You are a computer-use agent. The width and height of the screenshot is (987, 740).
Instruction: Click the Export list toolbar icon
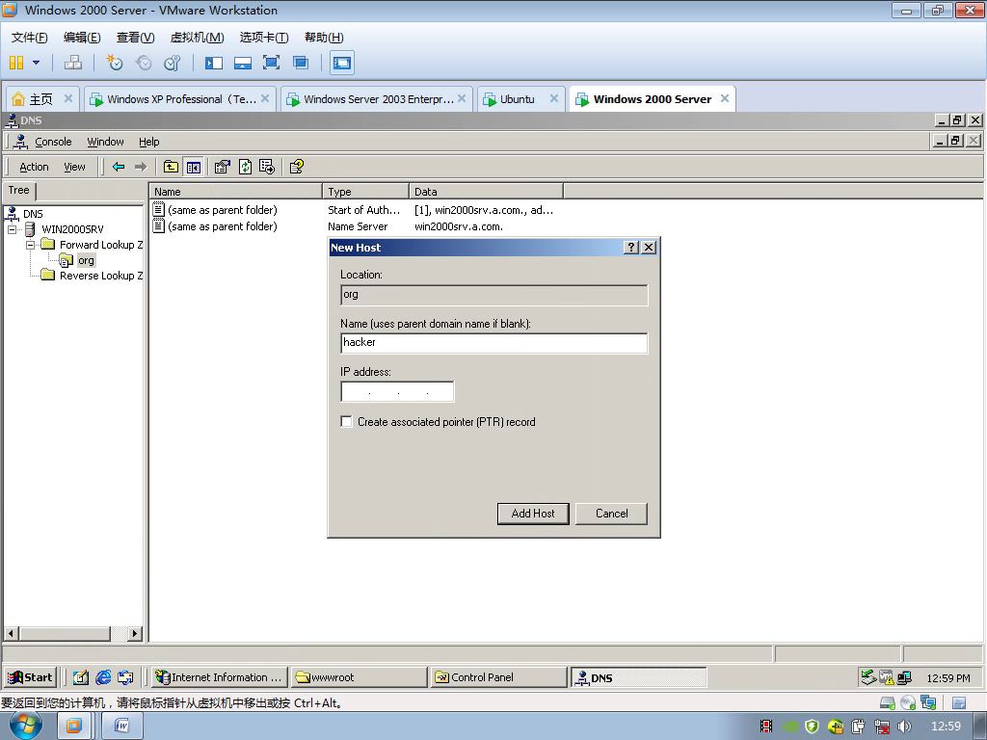tap(267, 167)
